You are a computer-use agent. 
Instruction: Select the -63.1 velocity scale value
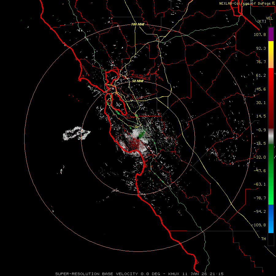(260, 184)
